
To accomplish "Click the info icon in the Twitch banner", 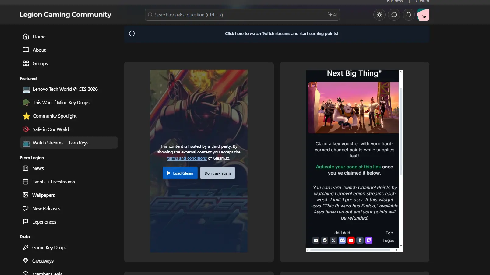I will point(132,33).
